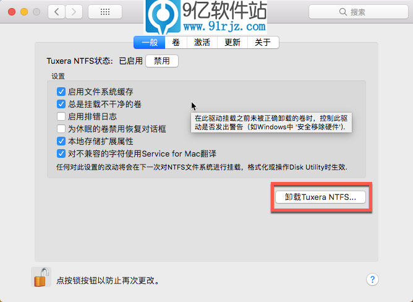413x302 pixels.
Task: Click the yellow minimize window button
Action: [x=25, y=12]
